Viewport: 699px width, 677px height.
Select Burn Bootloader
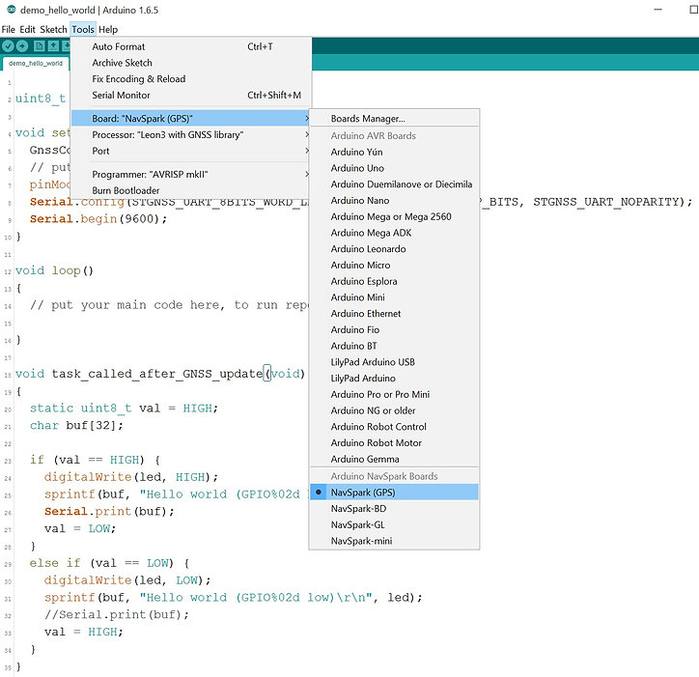click(191, 190)
